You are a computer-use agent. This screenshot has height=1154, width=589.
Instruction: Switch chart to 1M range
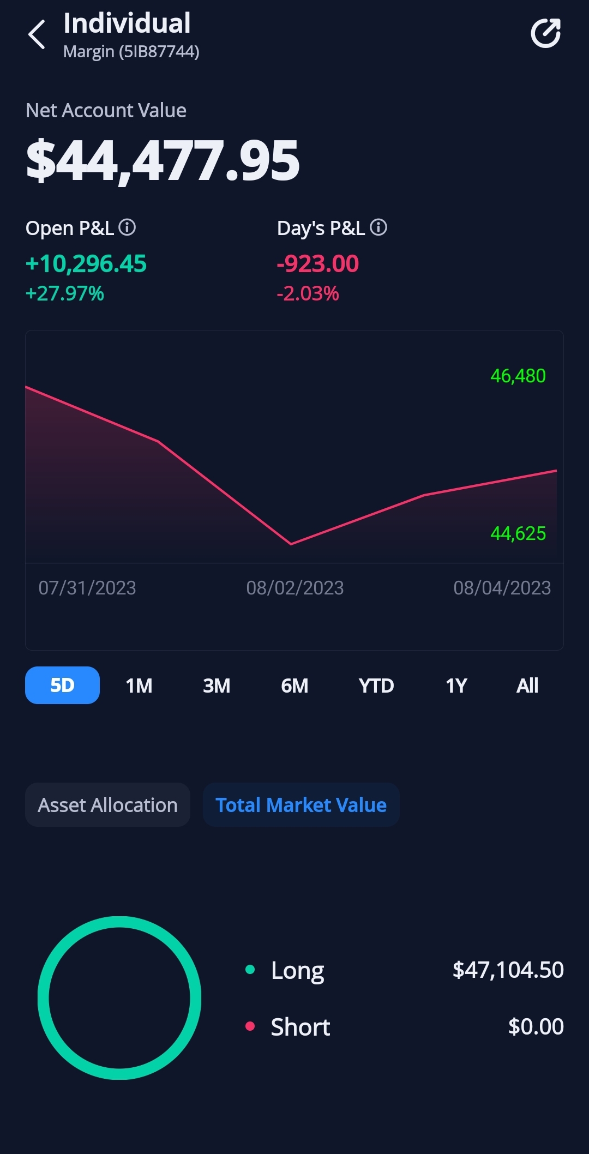click(139, 686)
